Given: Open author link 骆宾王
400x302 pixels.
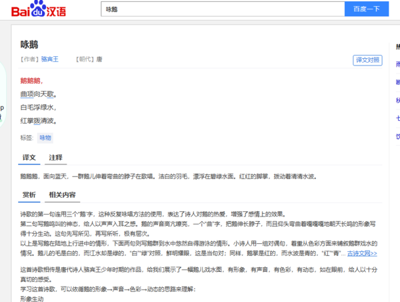Looking at the screenshot, I should 49,59.
